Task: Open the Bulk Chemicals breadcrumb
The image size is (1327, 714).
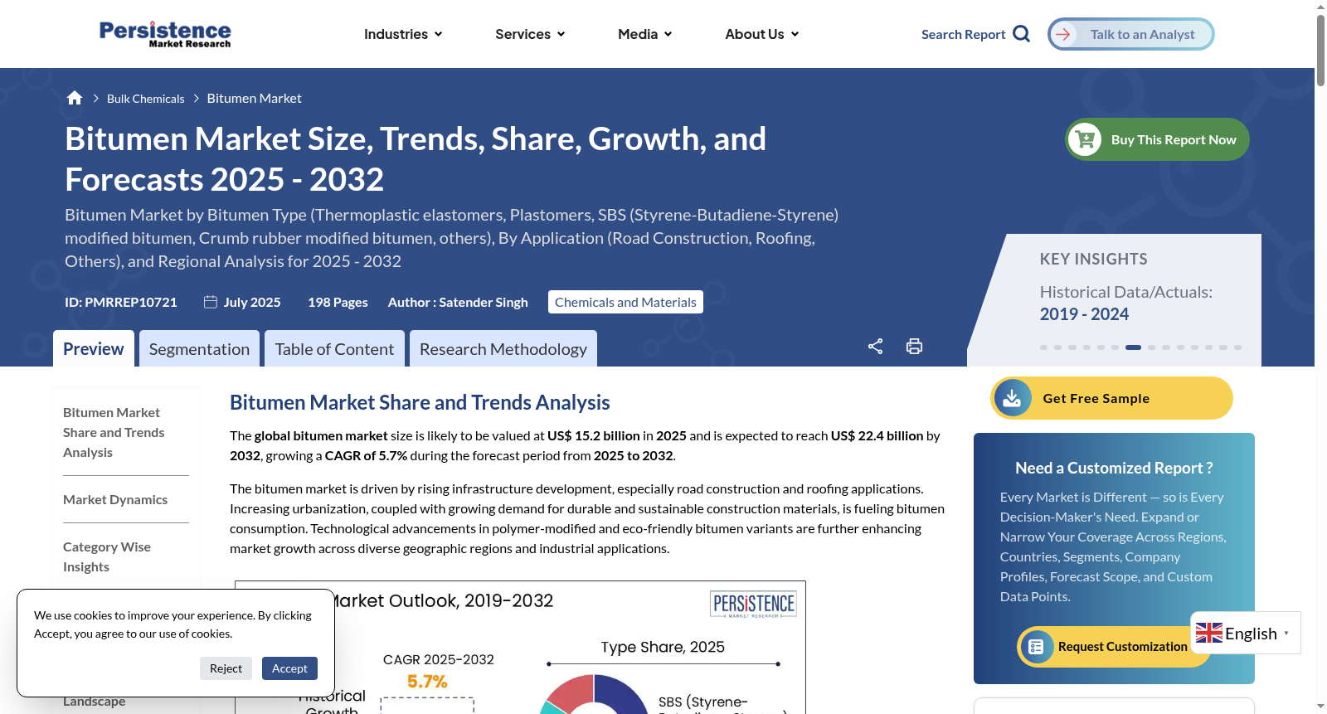Action: [x=145, y=99]
